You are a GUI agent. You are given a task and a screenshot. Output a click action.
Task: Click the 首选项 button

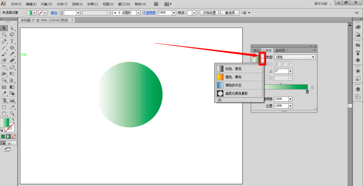[230, 13]
